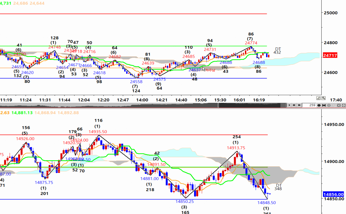Click the 14913.75 peak label on lower chart
The image size is (346, 214).
coord(236,148)
